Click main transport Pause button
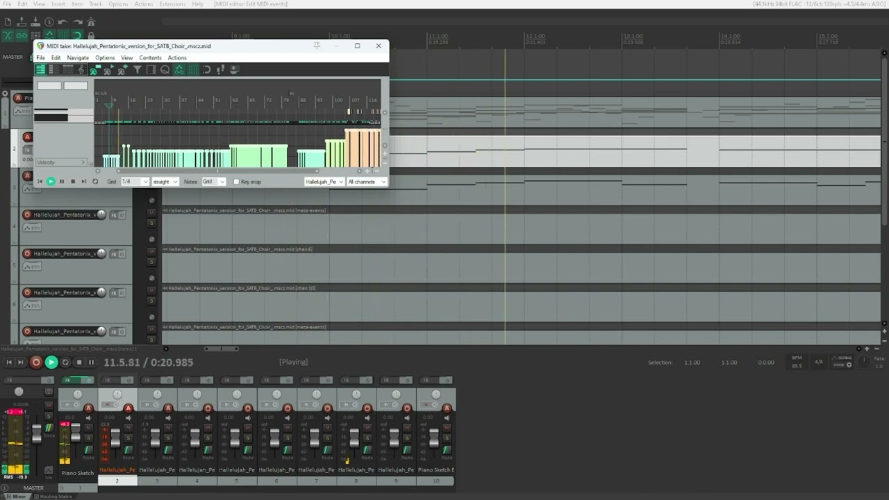889x500 pixels. [x=91, y=362]
